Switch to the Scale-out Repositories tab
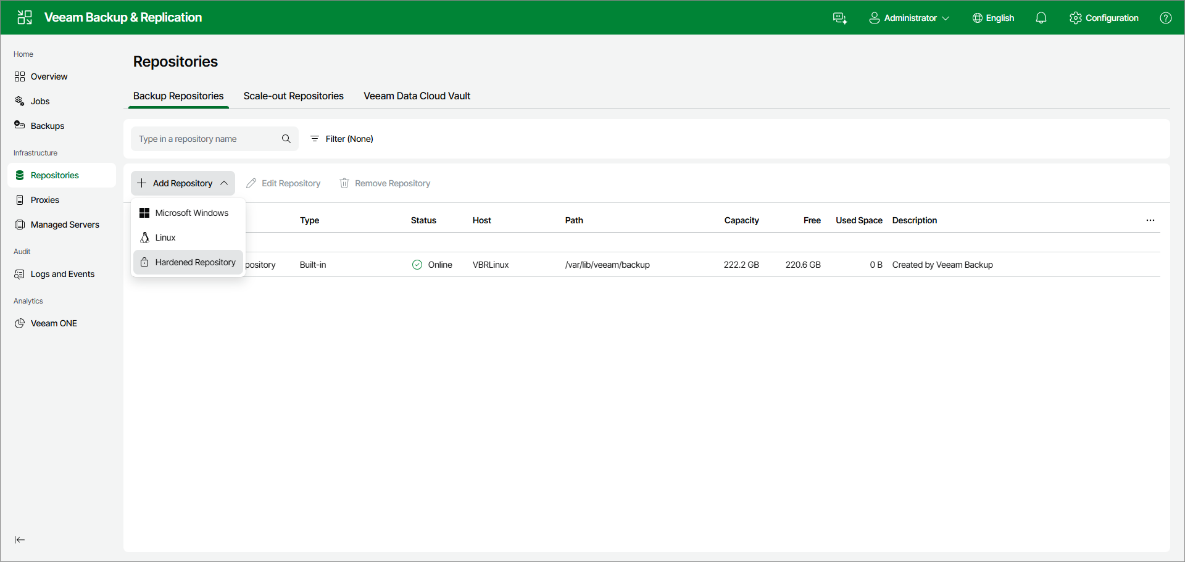 pyautogui.click(x=294, y=96)
